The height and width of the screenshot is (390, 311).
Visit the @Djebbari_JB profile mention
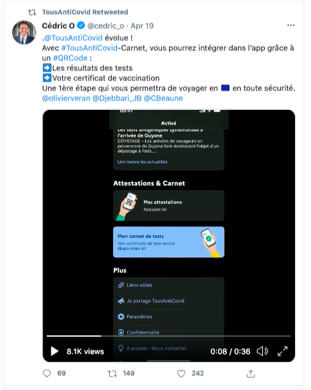117,99
